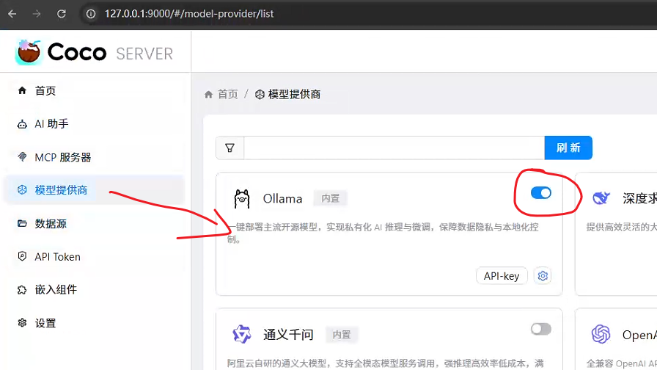The image size is (657, 370).
Task: Open MCP 服务器 in the sidebar
Action: coord(62,157)
